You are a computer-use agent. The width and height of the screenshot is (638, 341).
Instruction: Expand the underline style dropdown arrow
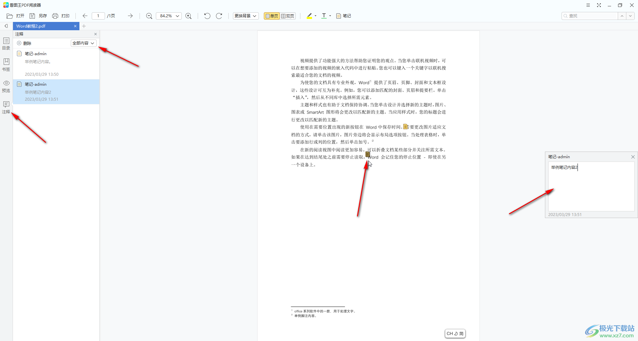[x=330, y=16]
